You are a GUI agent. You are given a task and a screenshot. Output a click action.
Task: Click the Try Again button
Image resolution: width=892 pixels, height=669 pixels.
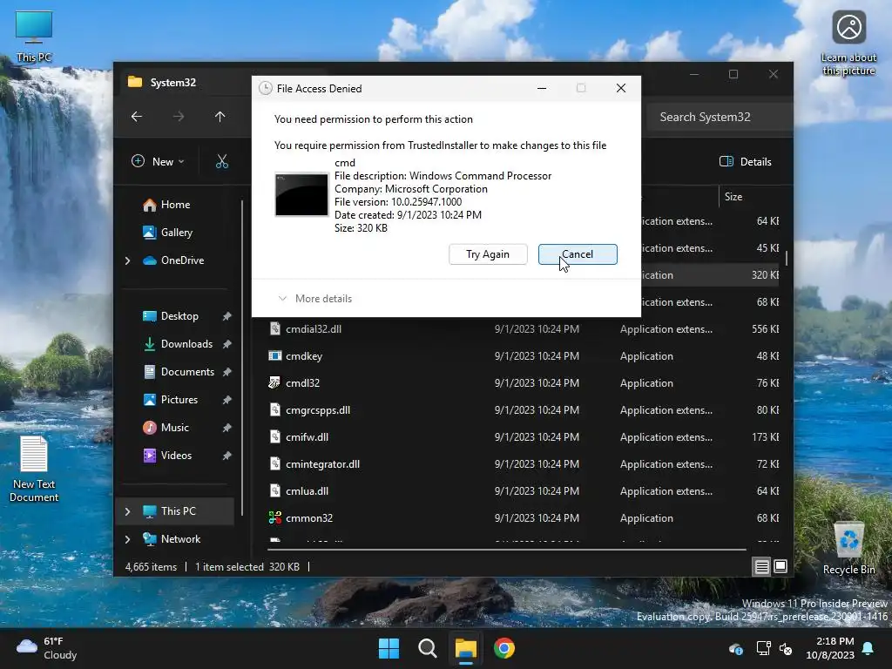[488, 254]
